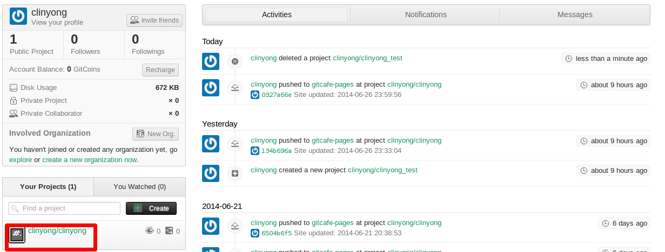Open clinyong/clinyong_test link in deleted activity
Image resolution: width=665 pixels, height=252 pixels.
coord(367,58)
